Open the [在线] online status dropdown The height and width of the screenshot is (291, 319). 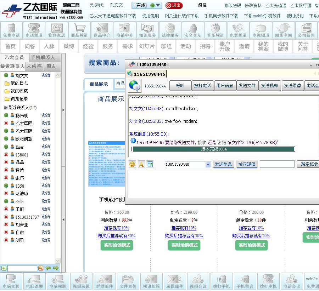(147, 5)
